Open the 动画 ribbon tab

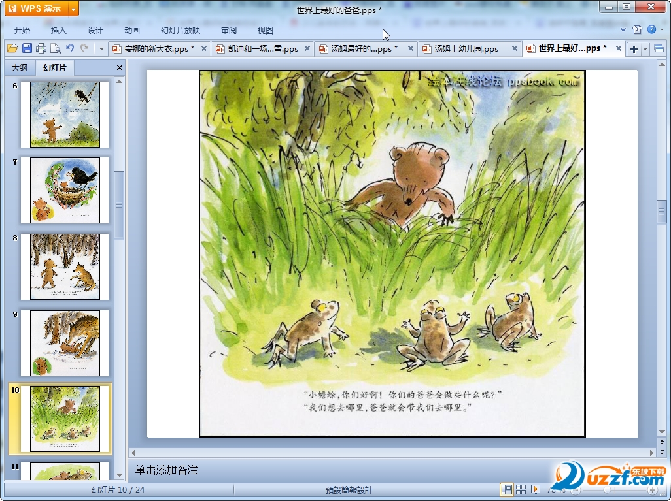click(x=132, y=30)
